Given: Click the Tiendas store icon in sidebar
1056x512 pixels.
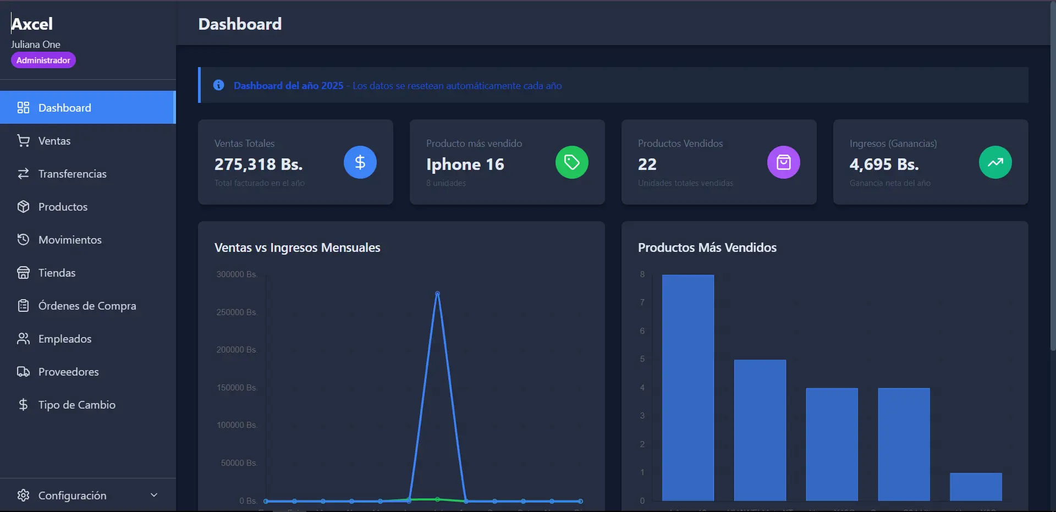Looking at the screenshot, I should tap(23, 273).
